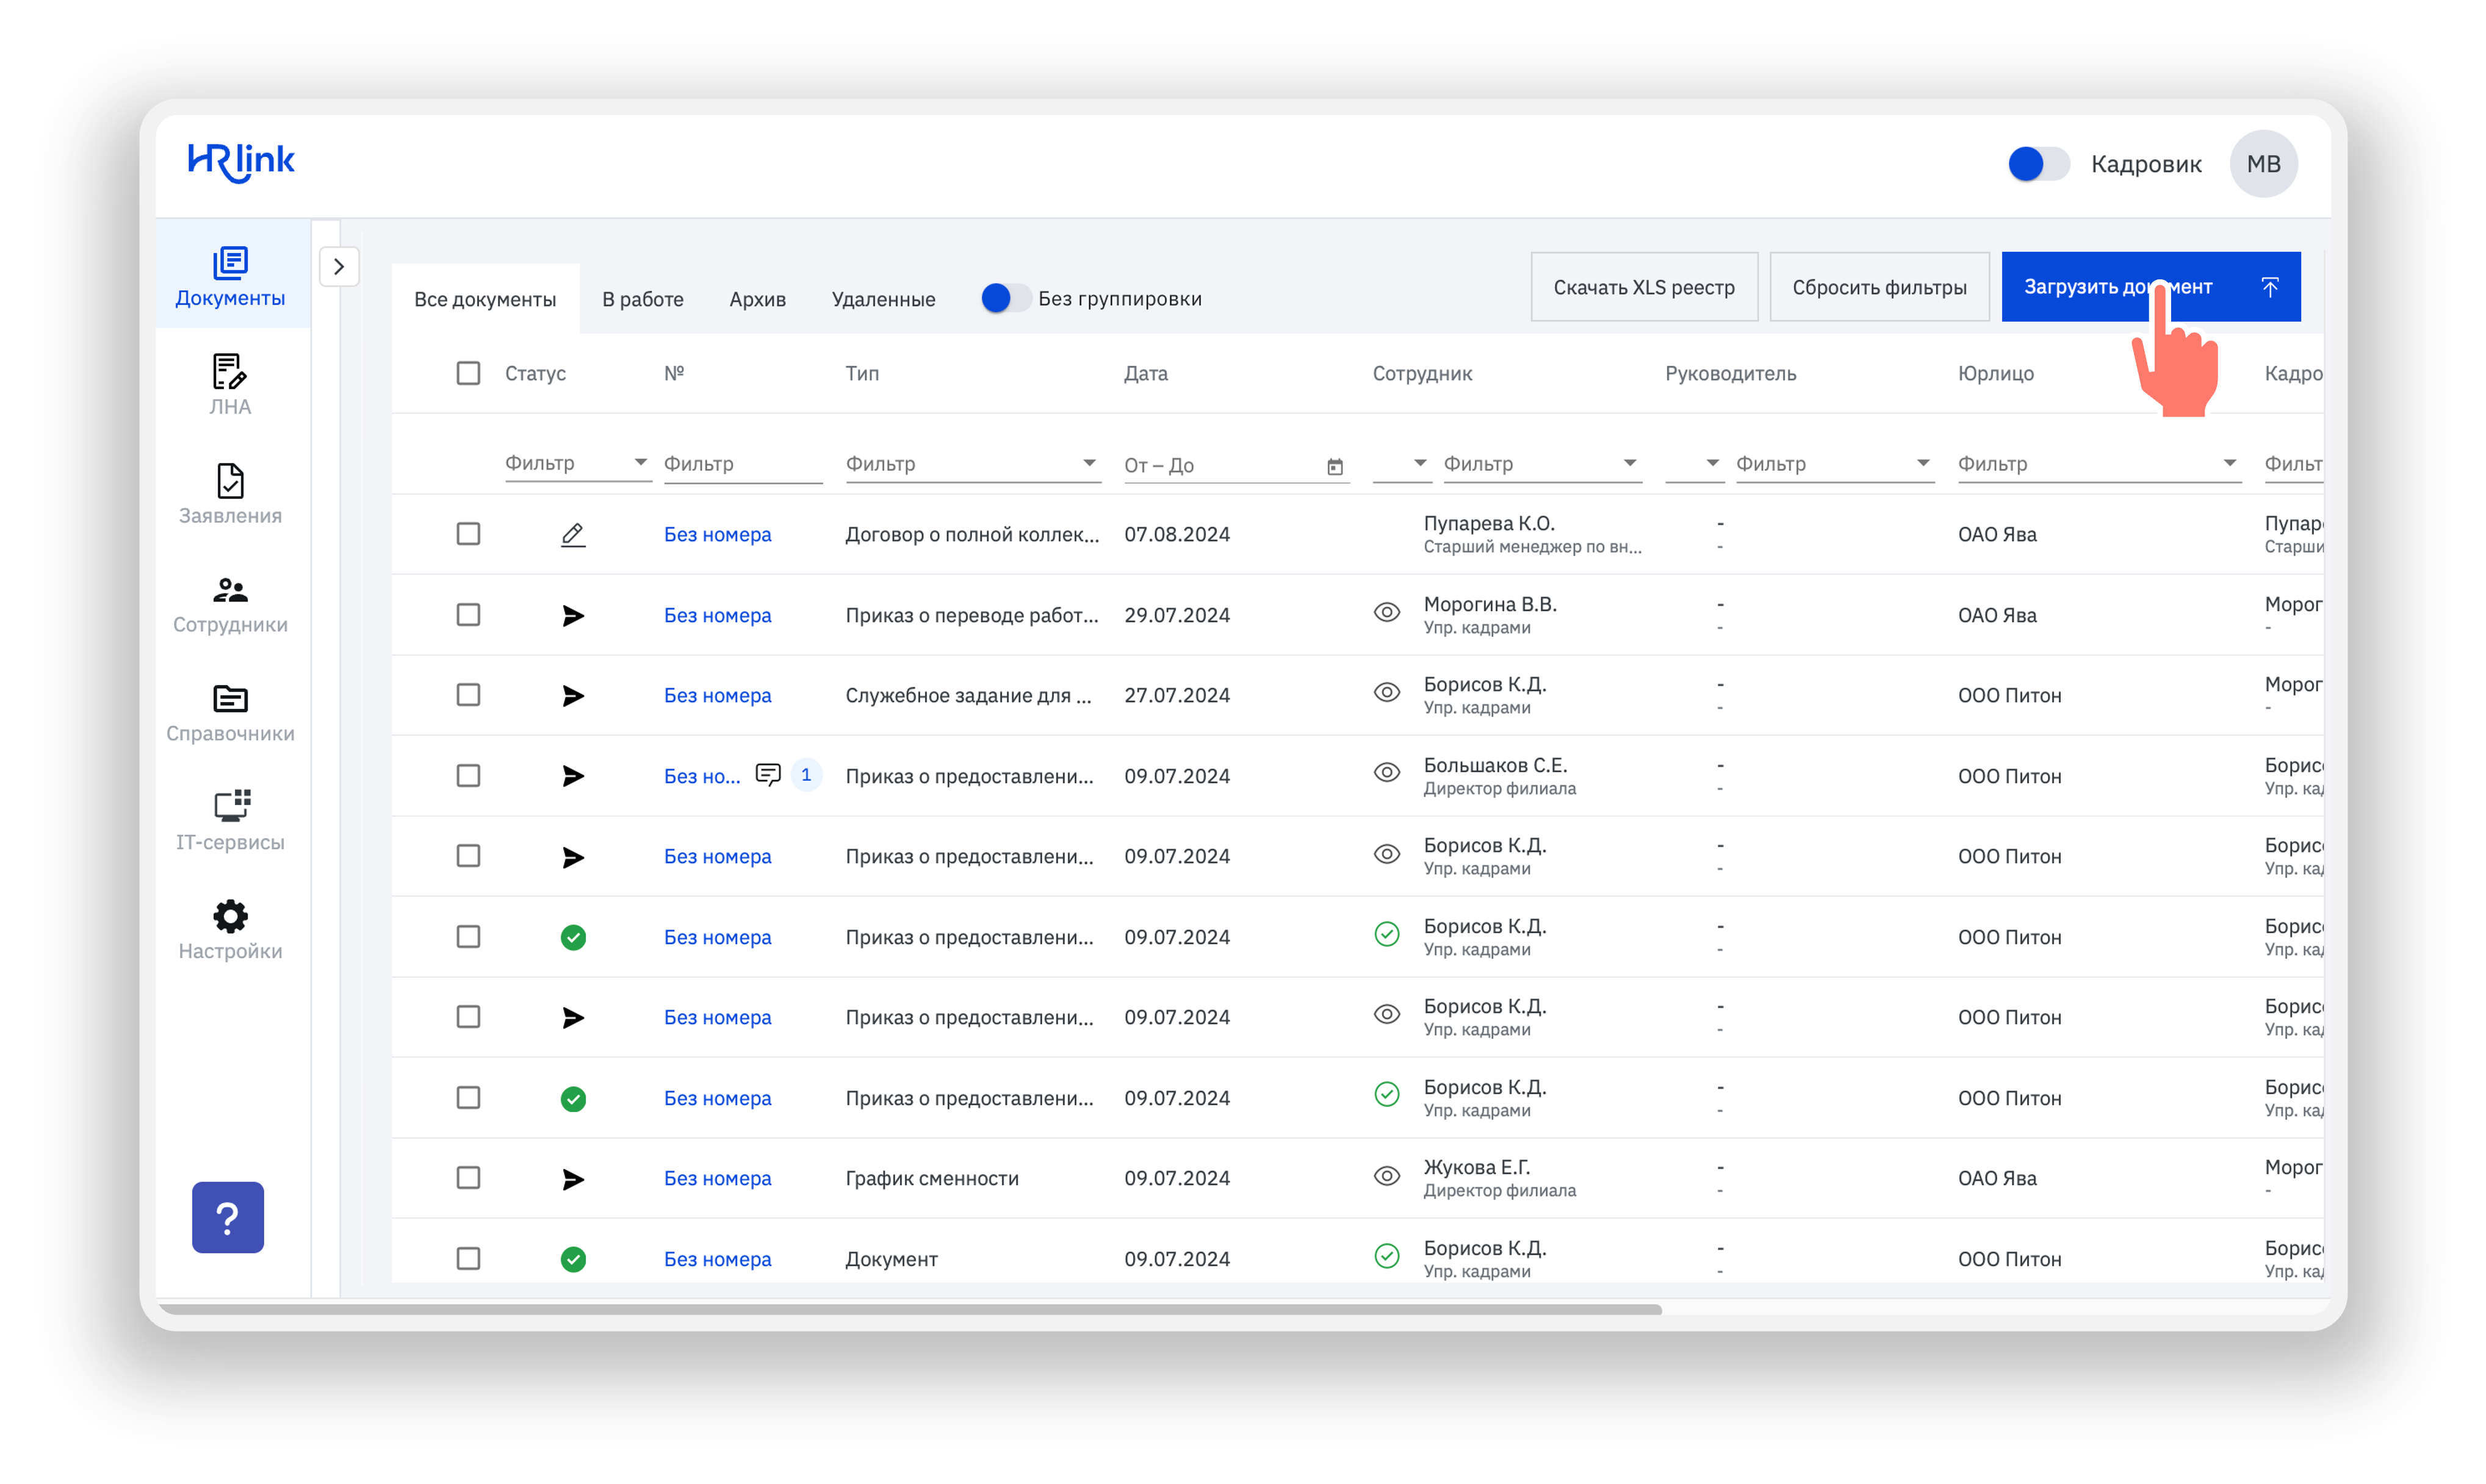This screenshot has width=2486, height=1484.
Task: Switch to В работе tab
Action: [643, 299]
